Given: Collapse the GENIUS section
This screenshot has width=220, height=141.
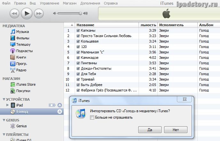Looking at the screenshot, I should click(x=4, y=120).
